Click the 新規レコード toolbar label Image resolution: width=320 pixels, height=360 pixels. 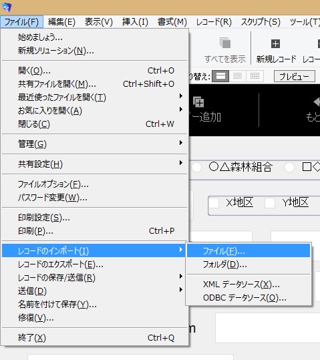(277, 59)
